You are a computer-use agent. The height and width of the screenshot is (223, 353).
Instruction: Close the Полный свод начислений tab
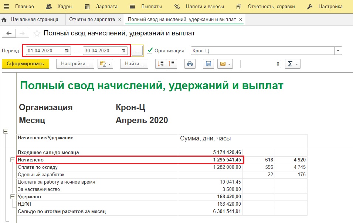coord(241,20)
